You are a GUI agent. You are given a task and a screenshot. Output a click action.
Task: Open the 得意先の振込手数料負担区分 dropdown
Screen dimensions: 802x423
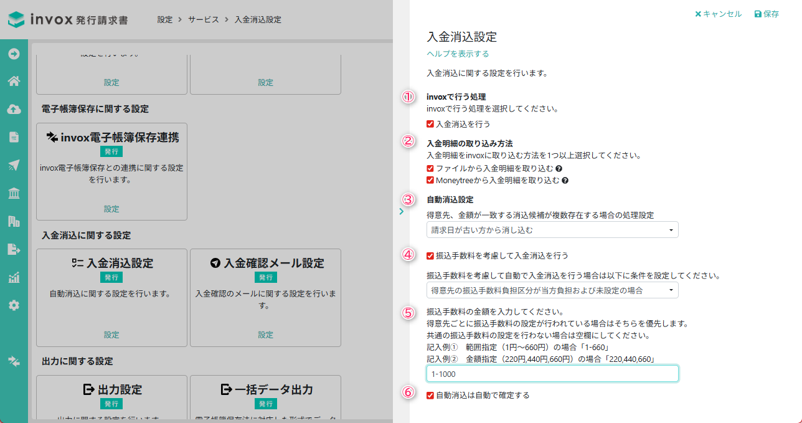[552, 290]
